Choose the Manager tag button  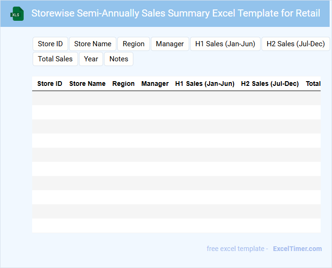(170, 44)
